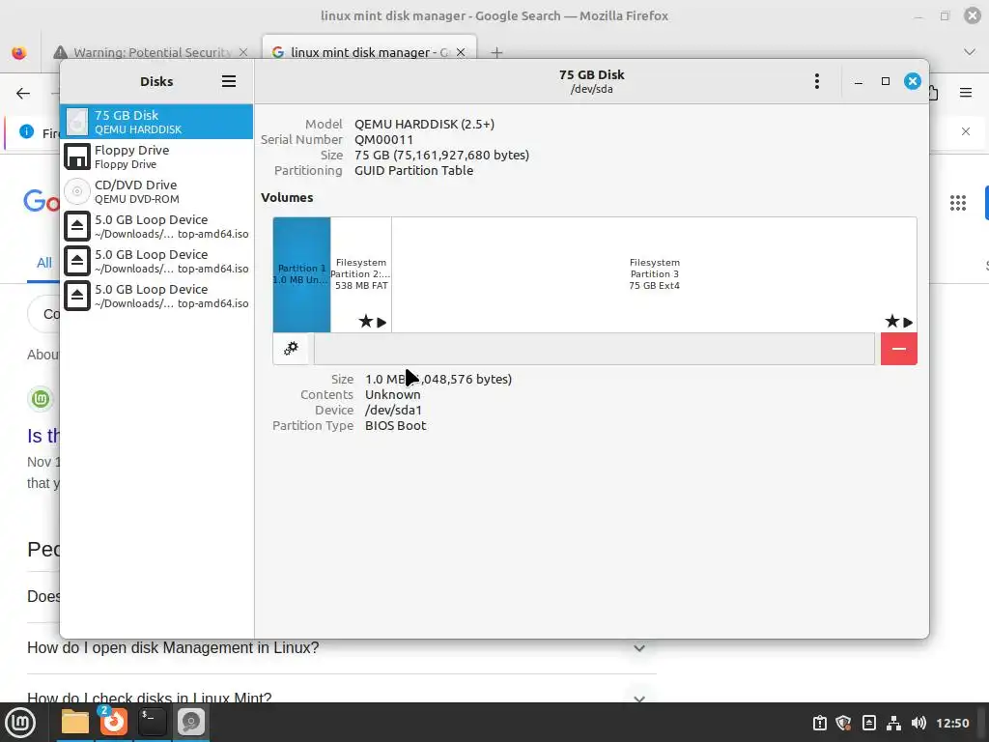Click the GUID Partition Table value
Image resolution: width=989 pixels, height=742 pixels.
[x=413, y=170]
